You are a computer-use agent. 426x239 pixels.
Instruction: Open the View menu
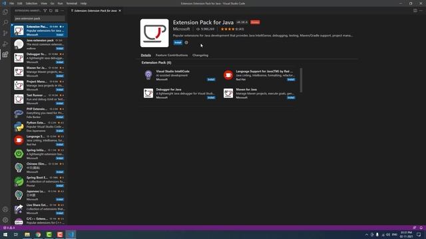pyautogui.click(x=44, y=3)
